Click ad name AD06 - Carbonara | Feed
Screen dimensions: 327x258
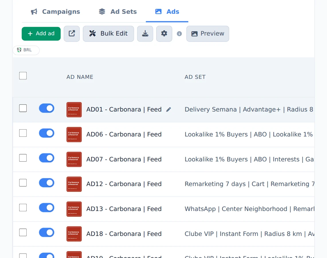124,134
